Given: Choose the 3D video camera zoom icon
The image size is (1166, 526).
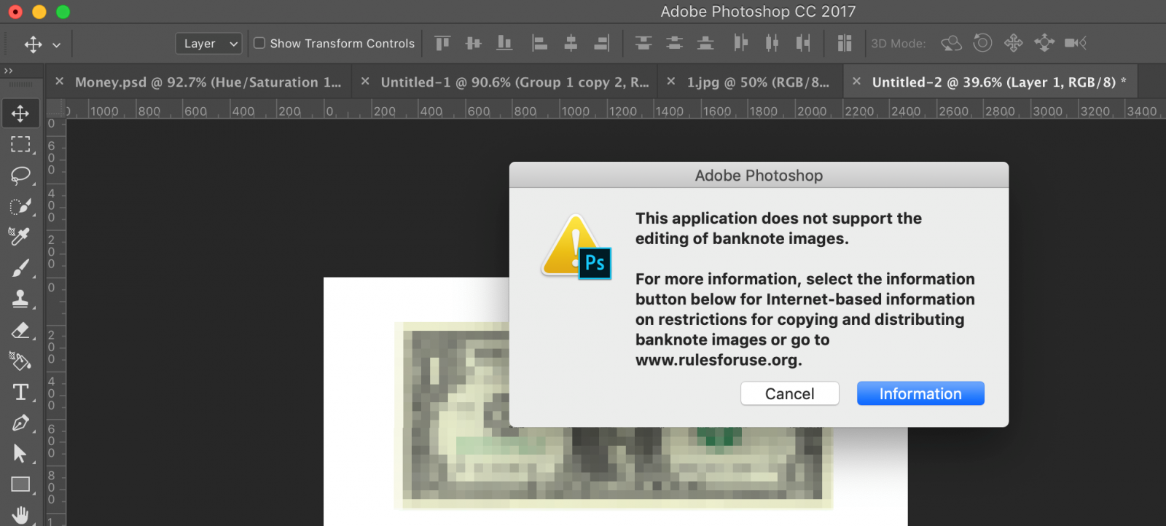Looking at the screenshot, I should [1076, 43].
